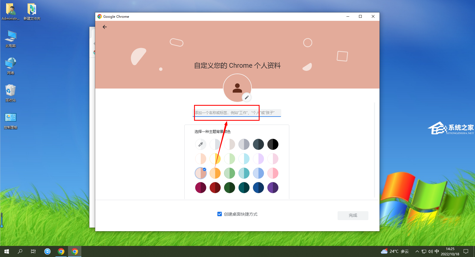The image size is (475, 257).
Task: Open the notification center icon
Action: (x=466, y=251)
